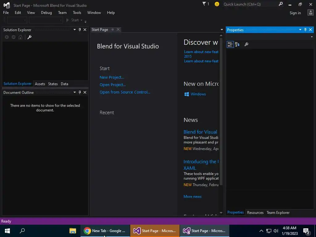
Task: Open the Tools menu
Action: [77, 12]
